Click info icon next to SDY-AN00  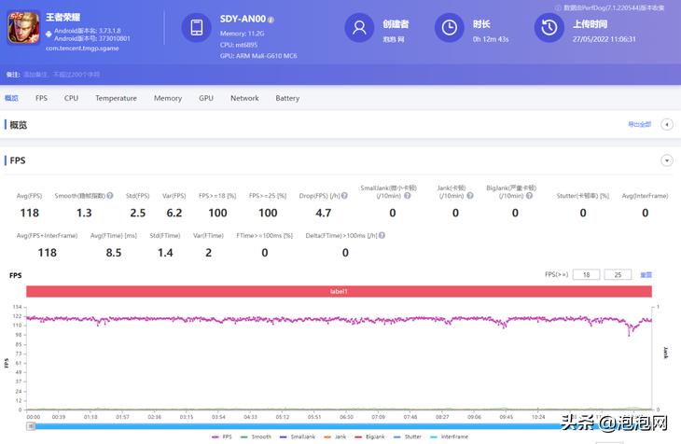coord(271,19)
